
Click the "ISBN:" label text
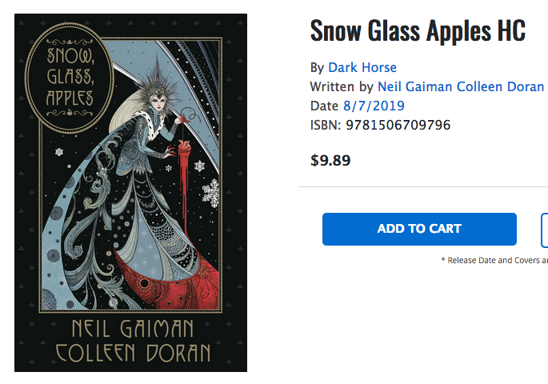pyautogui.click(x=326, y=125)
